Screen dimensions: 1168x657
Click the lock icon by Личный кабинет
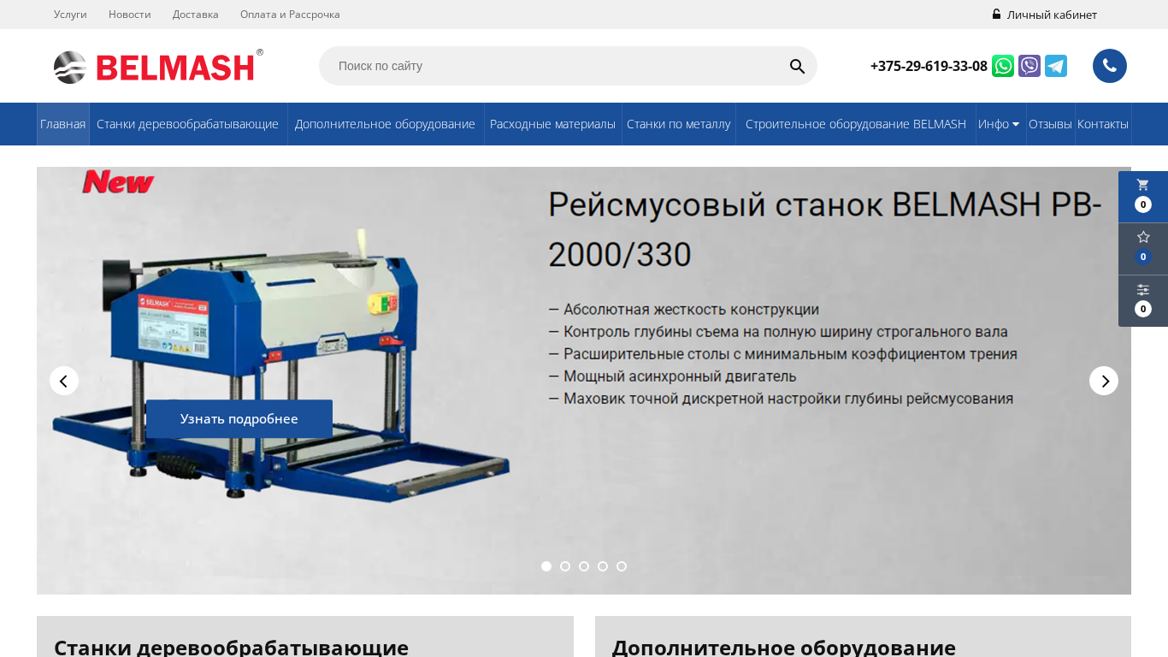(x=996, y=14)
